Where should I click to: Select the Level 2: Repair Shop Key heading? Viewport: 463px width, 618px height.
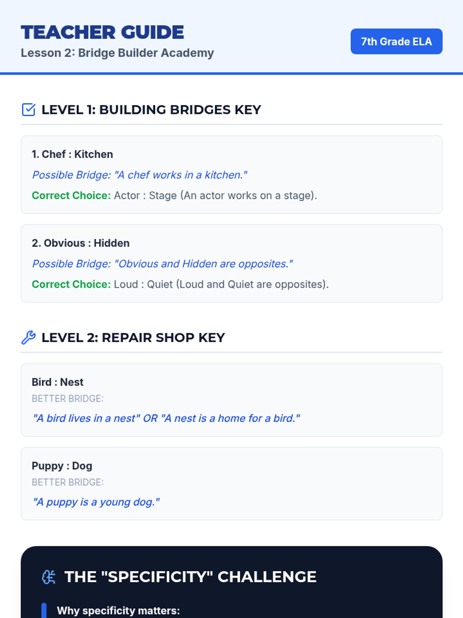pos(133,338)
